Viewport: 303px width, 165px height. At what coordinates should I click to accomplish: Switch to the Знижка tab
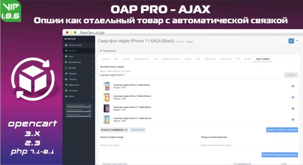coord(188,59)
